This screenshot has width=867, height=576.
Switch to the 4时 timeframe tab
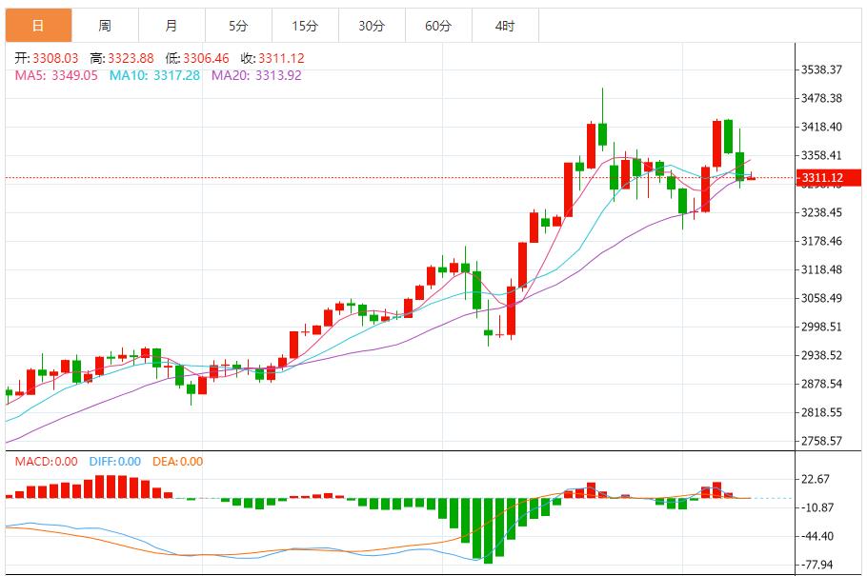(x=505, y=26)
